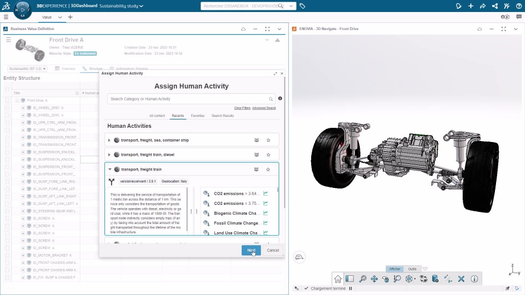The height and width of the screenshot is (295, 525).
Task: Click the tag icon next to search bar
Action: pos(302,6)
